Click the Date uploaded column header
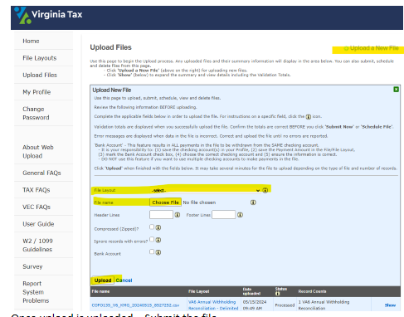 [x=251, y=291]
